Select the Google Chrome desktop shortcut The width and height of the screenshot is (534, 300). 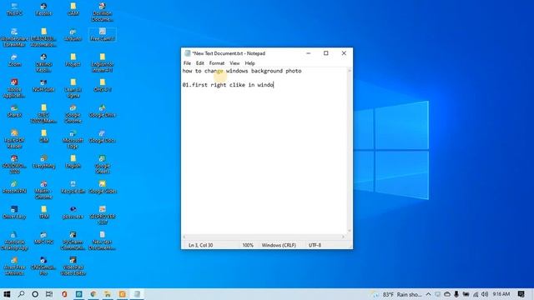pos(73,114)
